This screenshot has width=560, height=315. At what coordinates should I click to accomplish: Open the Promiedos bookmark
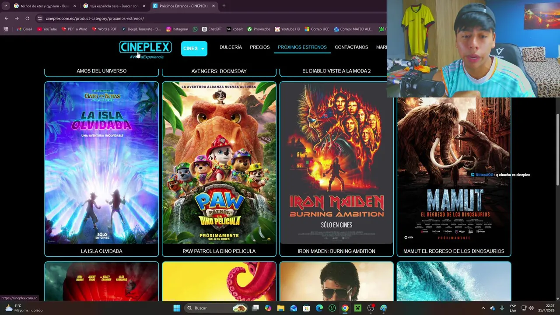(259, 29)
